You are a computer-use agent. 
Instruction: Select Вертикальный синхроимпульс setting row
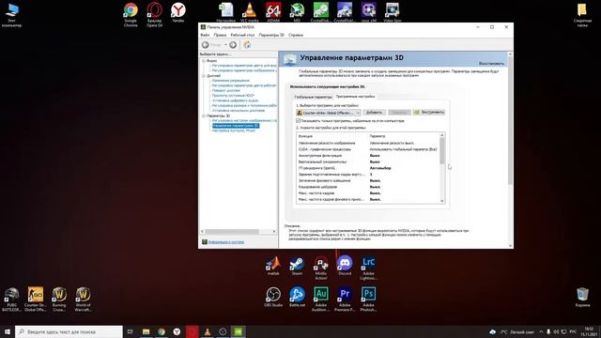click(368, 161)
